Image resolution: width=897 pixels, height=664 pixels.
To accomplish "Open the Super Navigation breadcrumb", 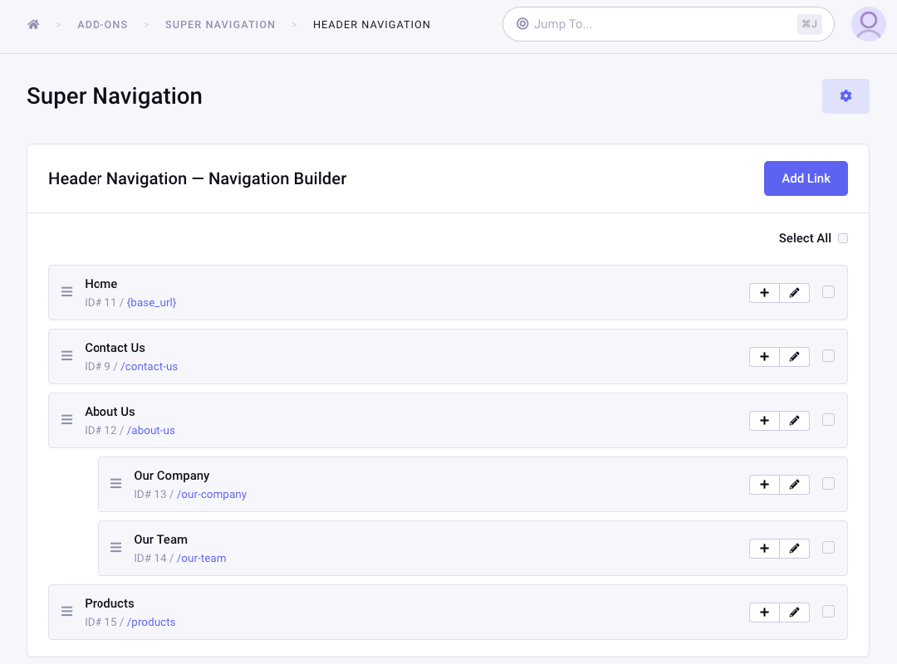I will click(220, 25).
